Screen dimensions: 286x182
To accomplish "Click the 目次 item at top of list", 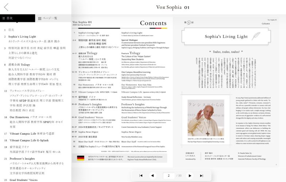I will tap(11, 30).
